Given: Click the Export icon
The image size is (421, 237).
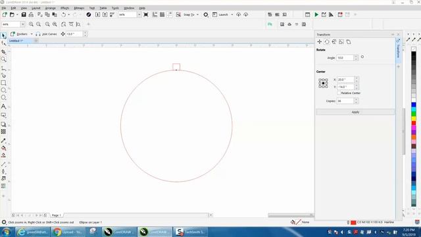Looking at the screenshot, I should click(x=105, y=14).
